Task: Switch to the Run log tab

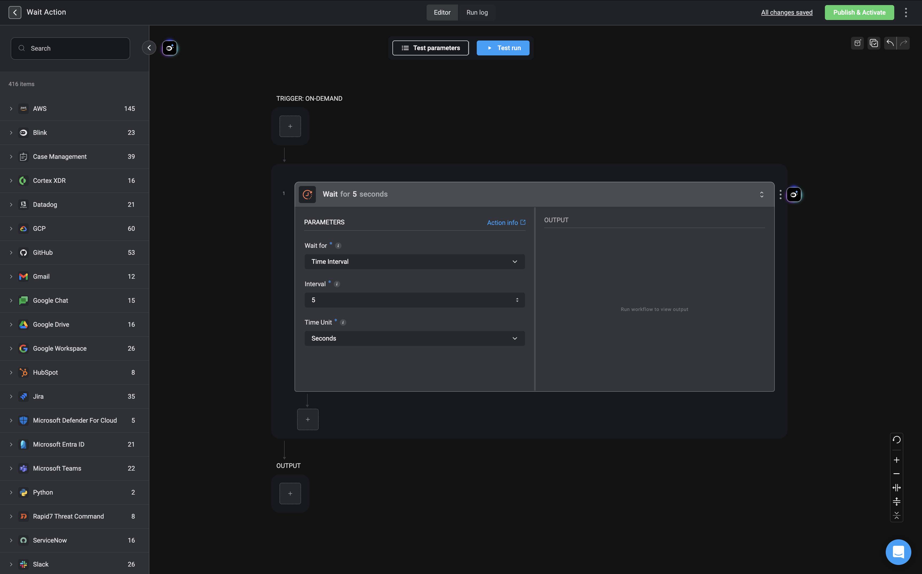Action: click(x=477, y=13)
